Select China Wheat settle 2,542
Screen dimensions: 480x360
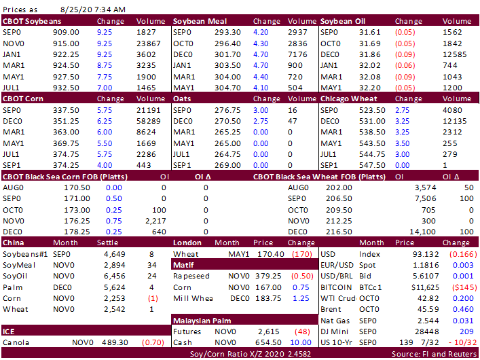coord(115,310)
